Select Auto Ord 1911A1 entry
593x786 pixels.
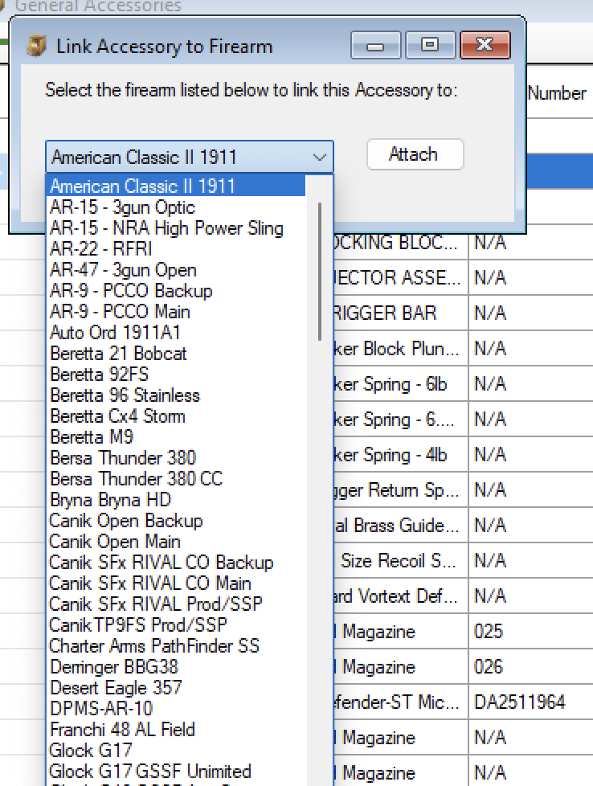tap(176, 333)
